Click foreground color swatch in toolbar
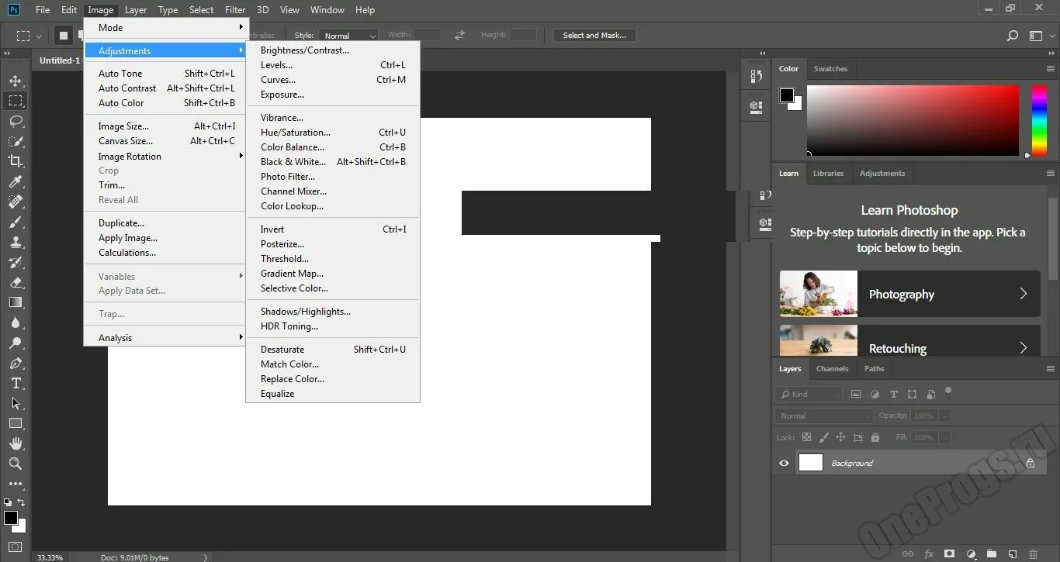 point(10,517)
